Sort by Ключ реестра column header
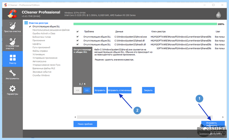The height and width of the screenshot is (140, 229). (158, 32)
